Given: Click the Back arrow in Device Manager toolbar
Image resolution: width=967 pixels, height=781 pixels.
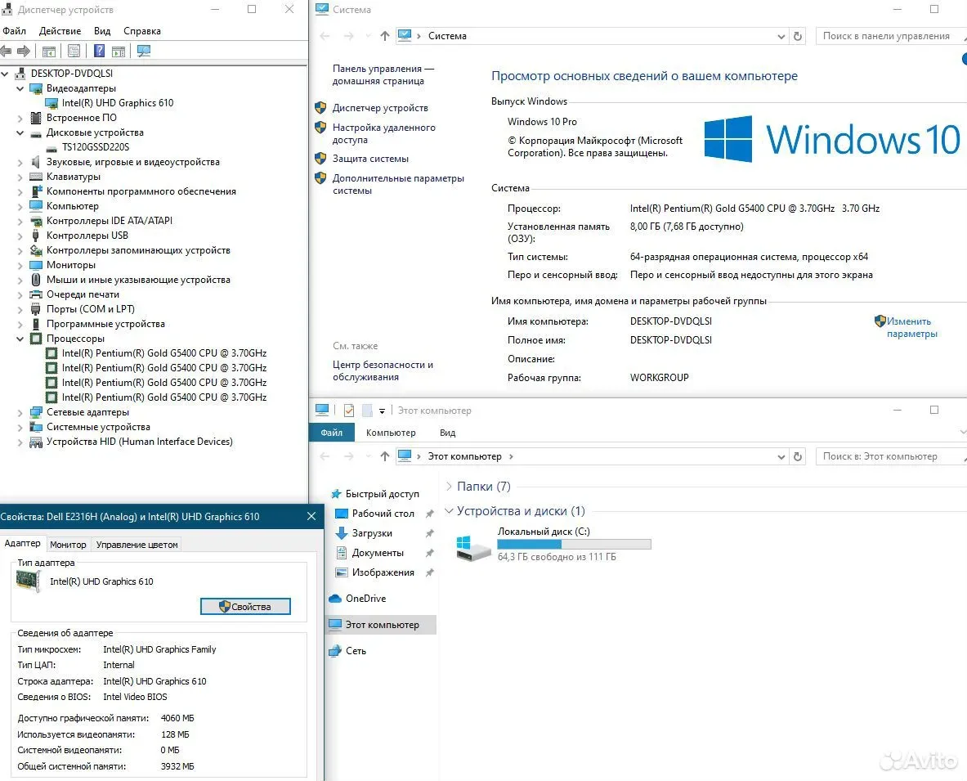Looking at the screenshot, I should click(x=6, y=52).
